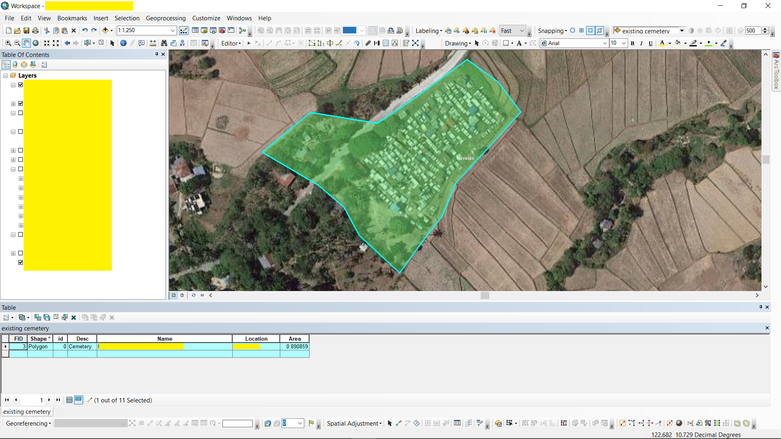
Task: Click Switch Selection in the Table toolbar
Action: pos(46,317)
